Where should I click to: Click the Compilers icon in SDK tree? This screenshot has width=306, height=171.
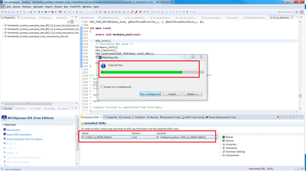(224, 144)
